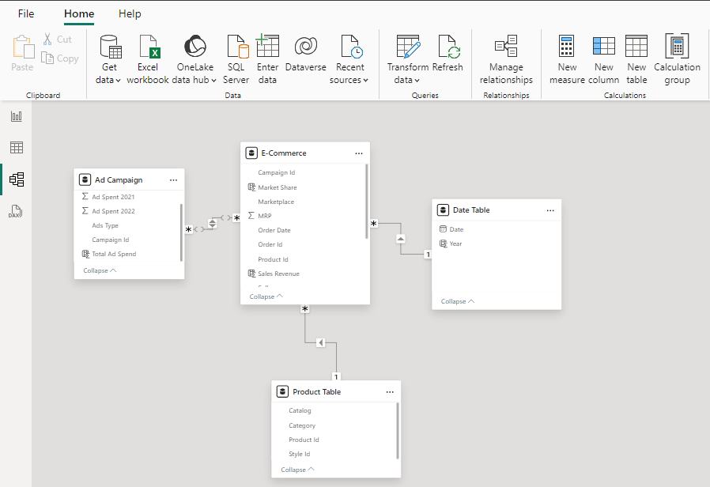Screen dimensions: 710x487
Task: Open the File menu
Action: tap(26, 13)
